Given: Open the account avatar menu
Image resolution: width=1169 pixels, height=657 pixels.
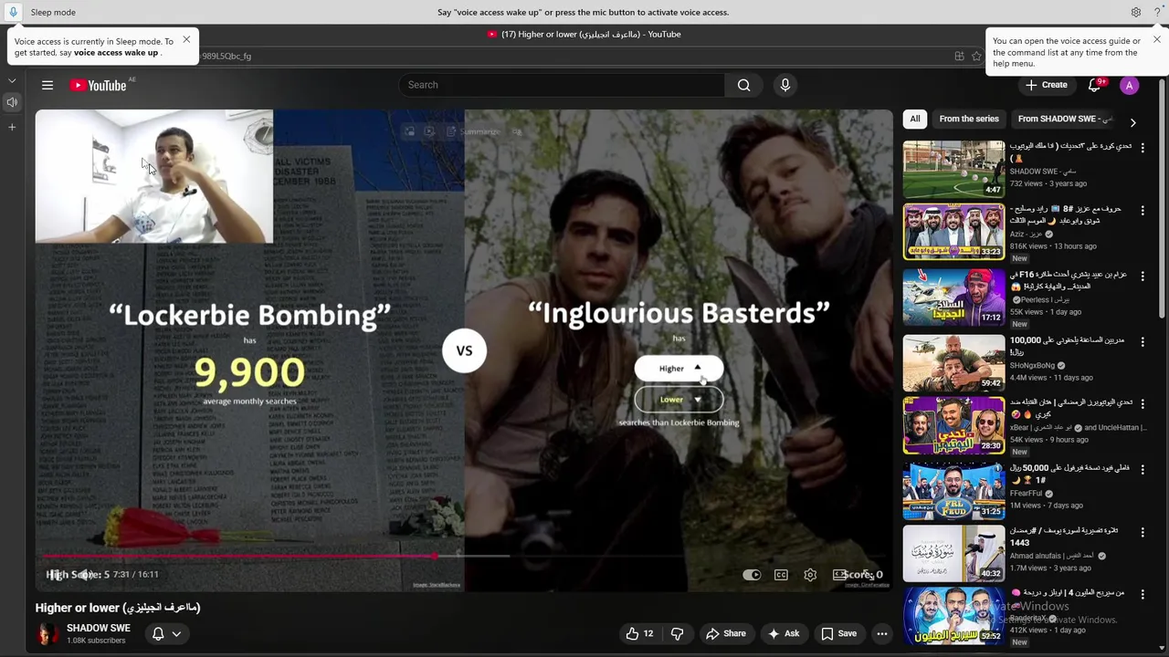Looking at the screenshot, I should tap(1130, 85).
